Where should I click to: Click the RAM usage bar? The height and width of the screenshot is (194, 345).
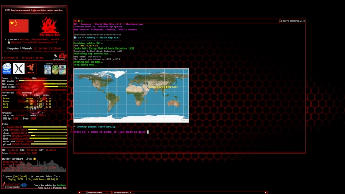click(x=55, y=84)
